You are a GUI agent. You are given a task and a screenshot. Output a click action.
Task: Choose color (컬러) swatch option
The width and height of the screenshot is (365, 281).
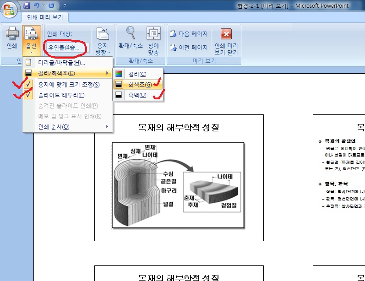[137, 74]
